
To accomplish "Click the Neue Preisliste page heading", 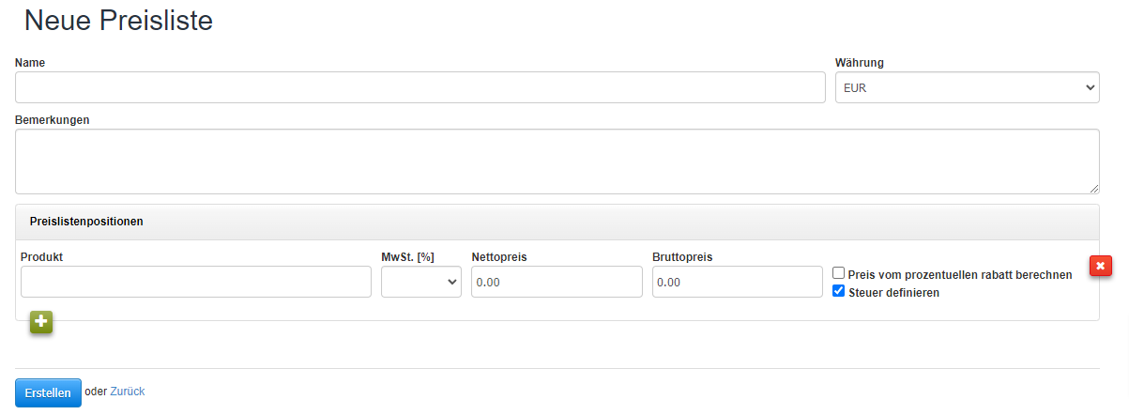I will tap(118, 21).
